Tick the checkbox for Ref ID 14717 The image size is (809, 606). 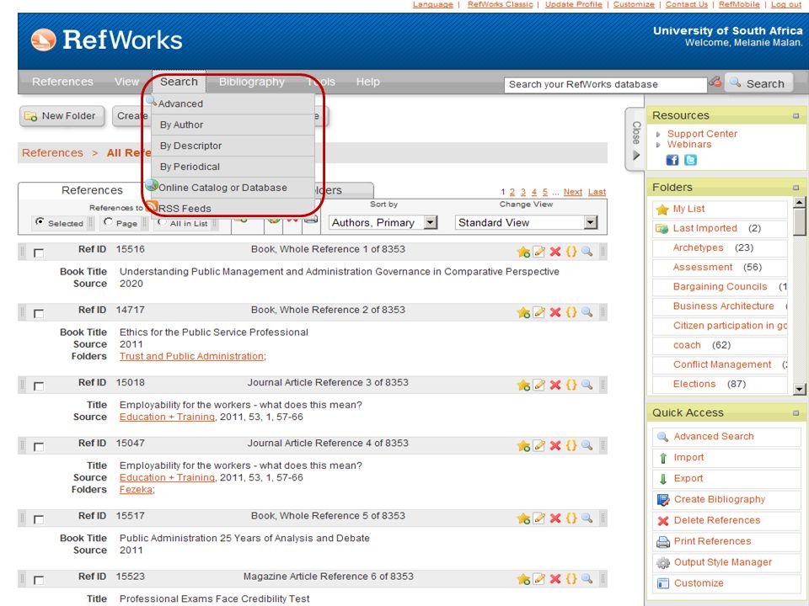click(39, 314)
